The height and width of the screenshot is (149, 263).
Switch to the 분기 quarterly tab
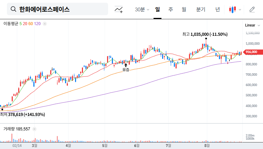[x=201, y=9]
